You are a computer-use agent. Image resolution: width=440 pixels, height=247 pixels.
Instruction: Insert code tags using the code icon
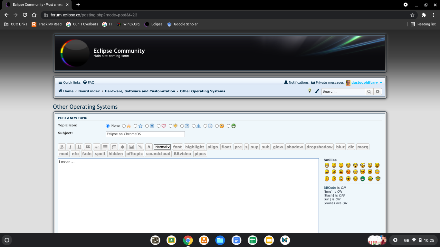pos(96,147)
